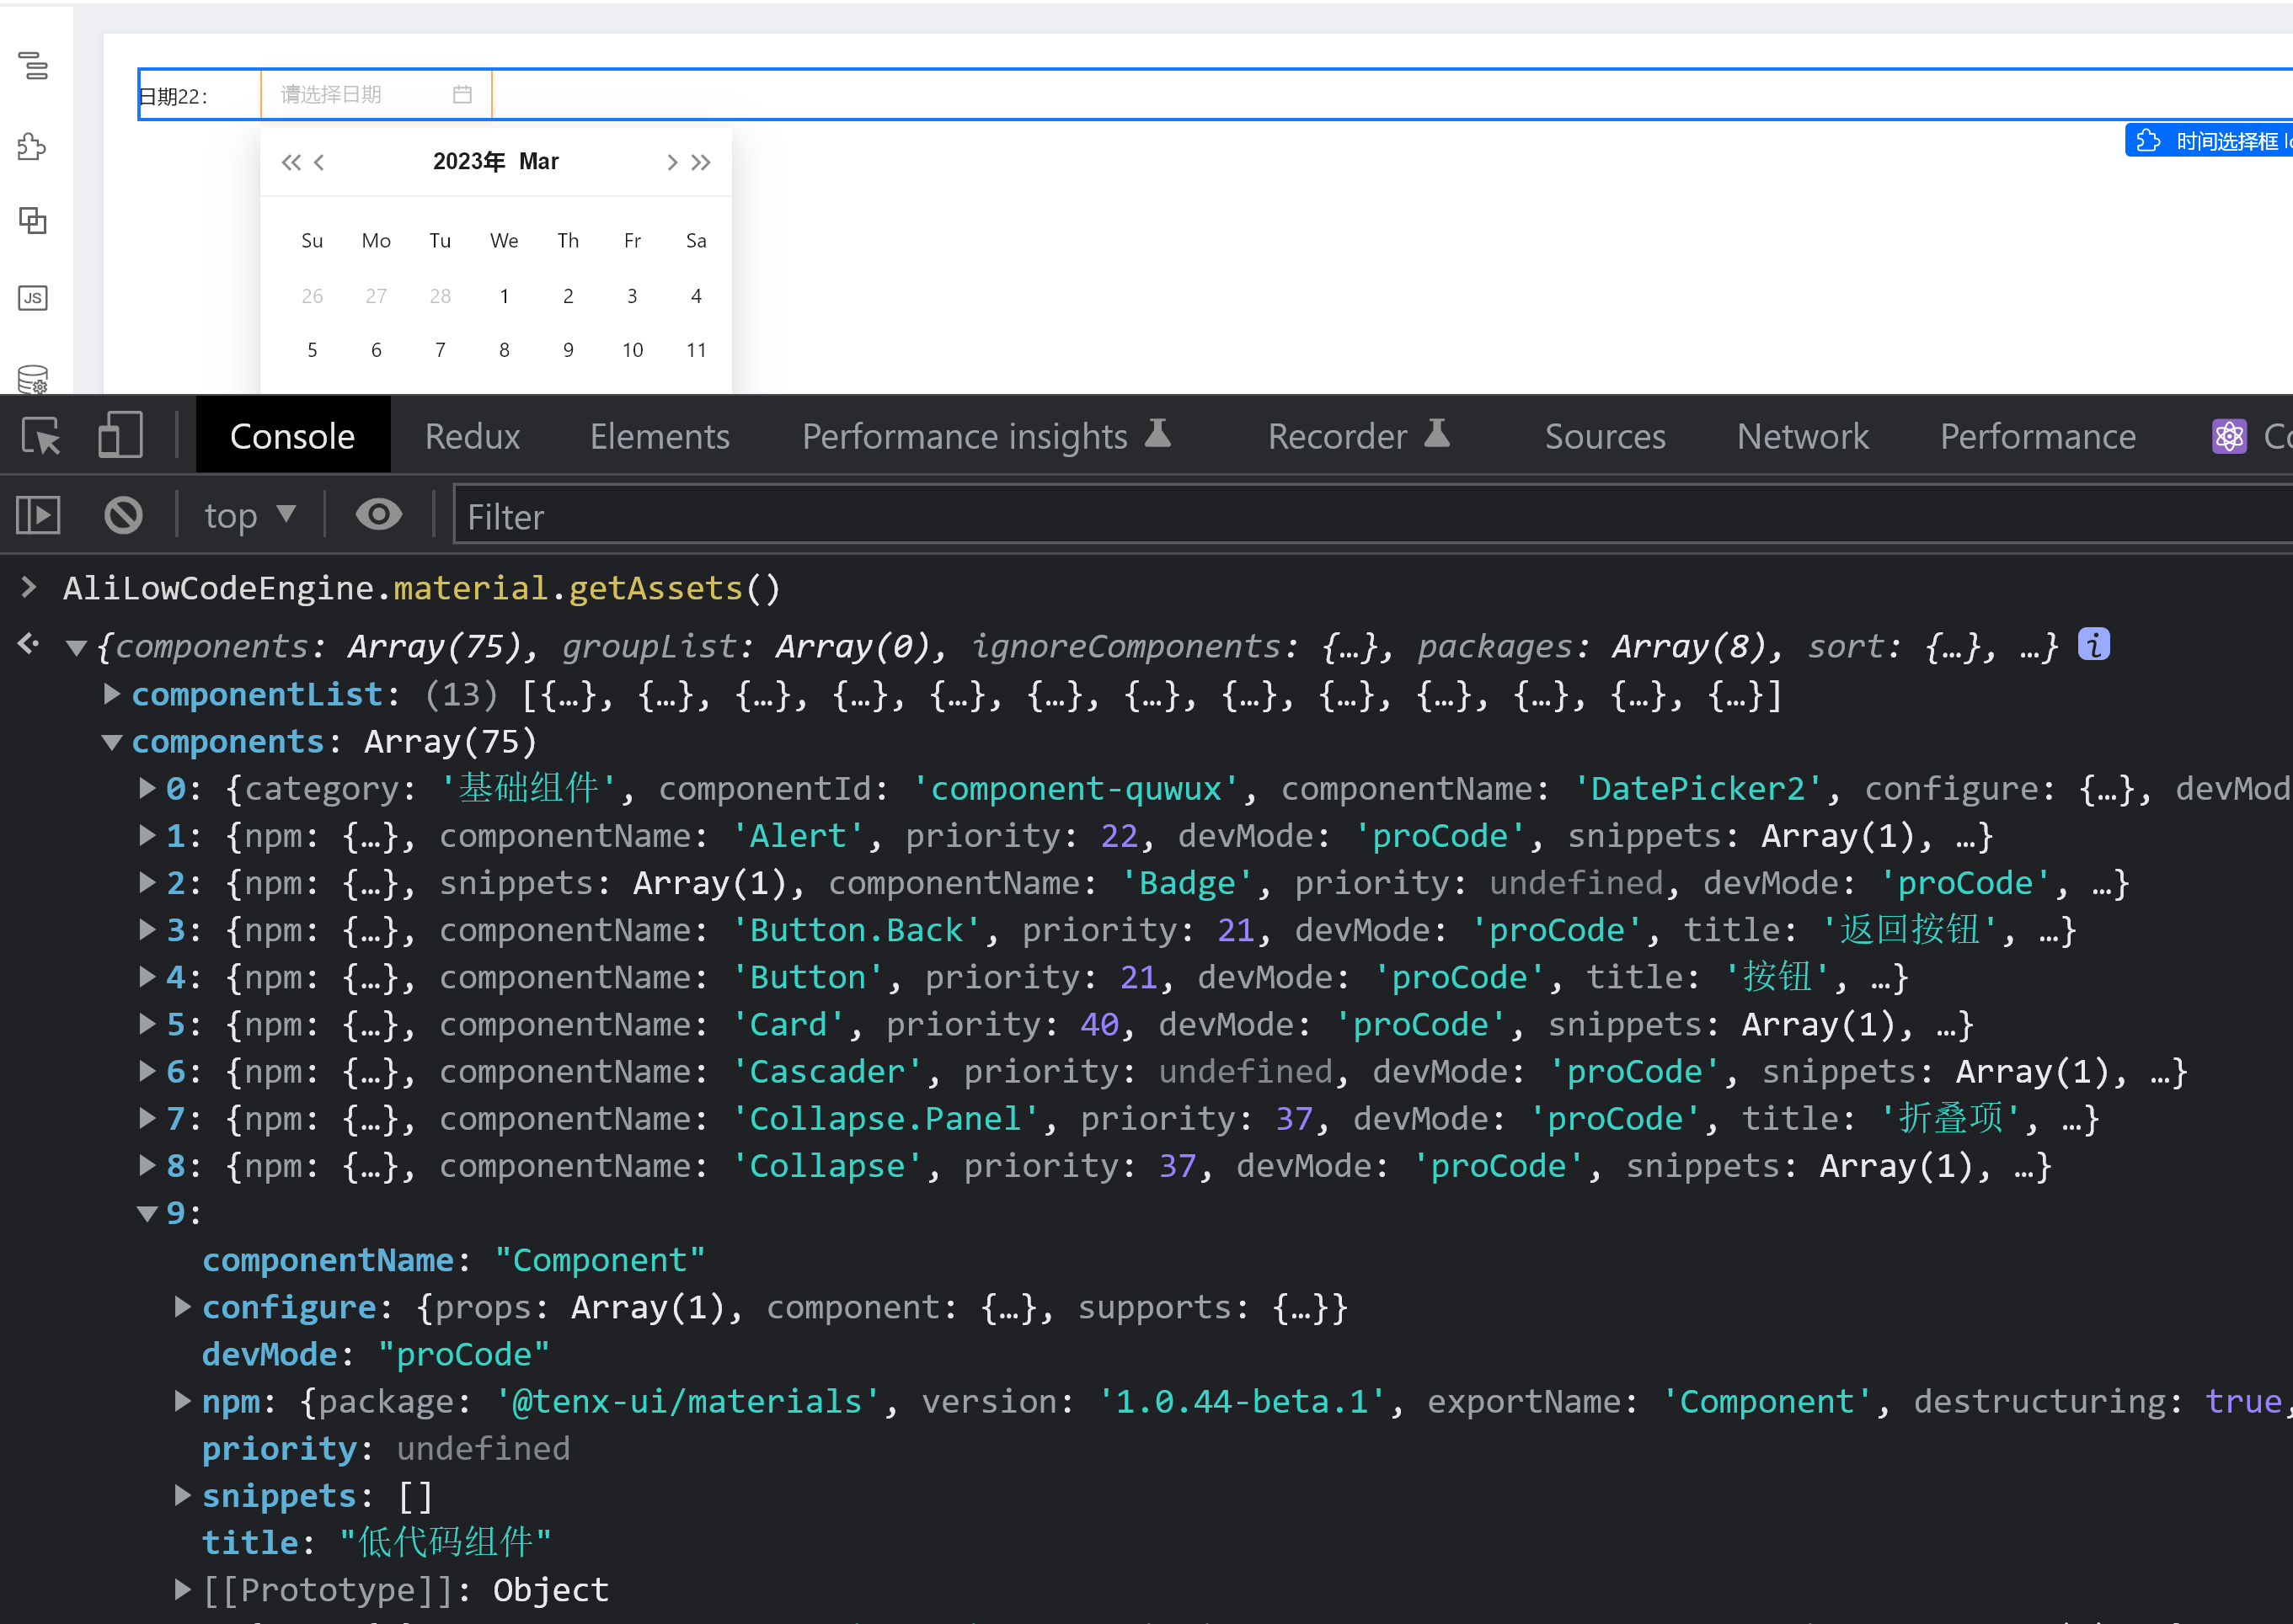The width and height of the screenshot is (2293, 1624).
Task: Expand component item 5 Card
Action: (x=147, y=1023)
